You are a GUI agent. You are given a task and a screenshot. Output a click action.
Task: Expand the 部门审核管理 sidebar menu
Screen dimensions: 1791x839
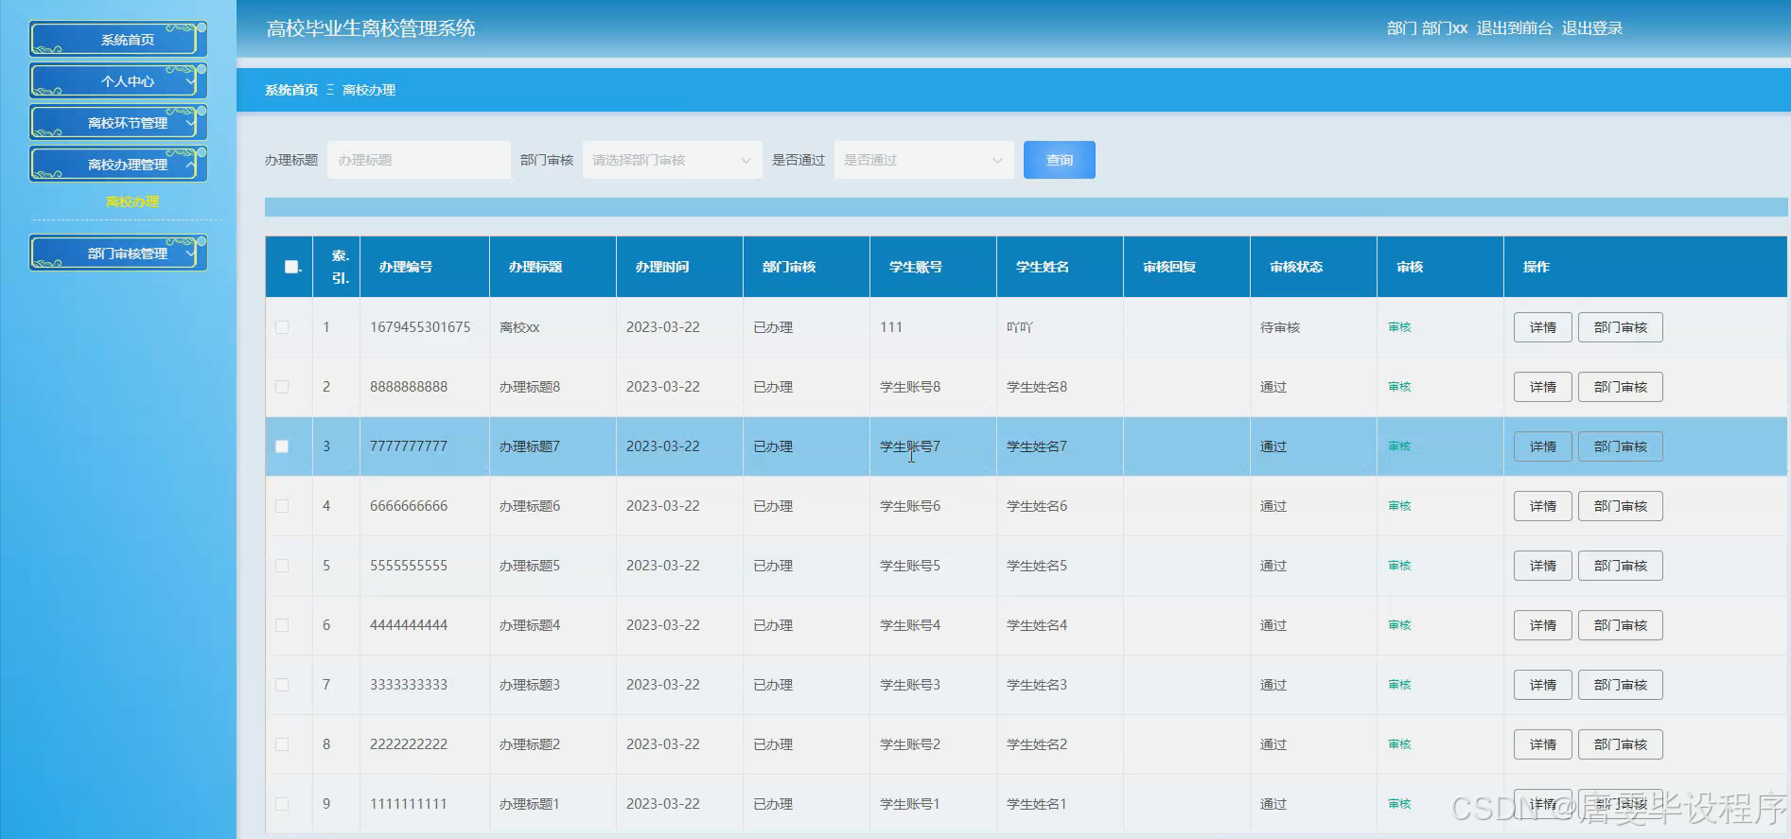click(118, 253)
